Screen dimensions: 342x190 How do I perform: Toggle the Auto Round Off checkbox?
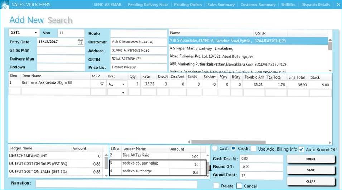(301, 149)
